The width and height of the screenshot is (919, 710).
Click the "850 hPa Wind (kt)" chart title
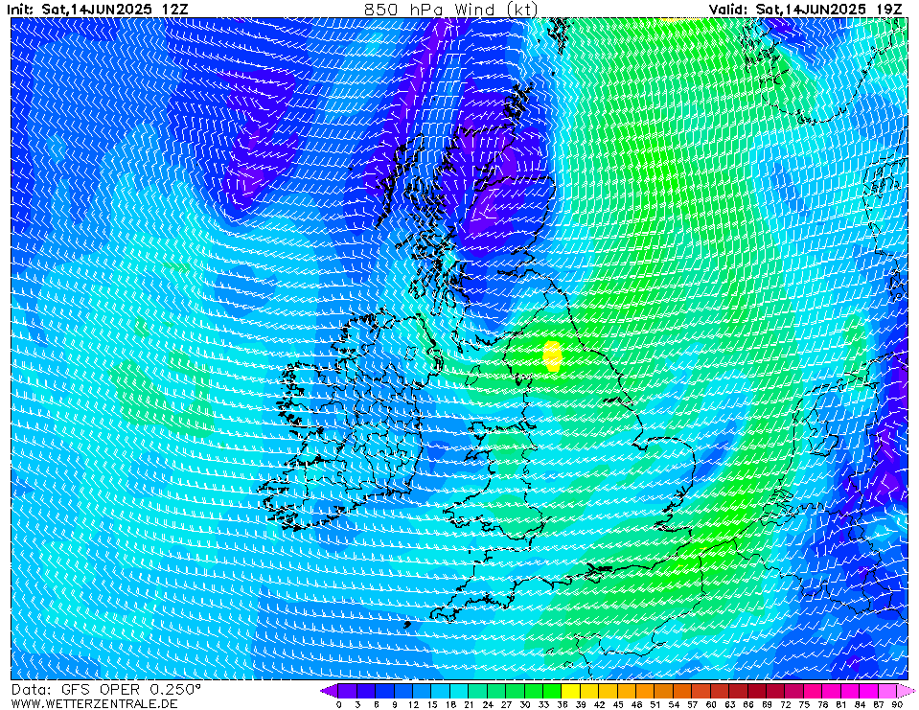450,9
